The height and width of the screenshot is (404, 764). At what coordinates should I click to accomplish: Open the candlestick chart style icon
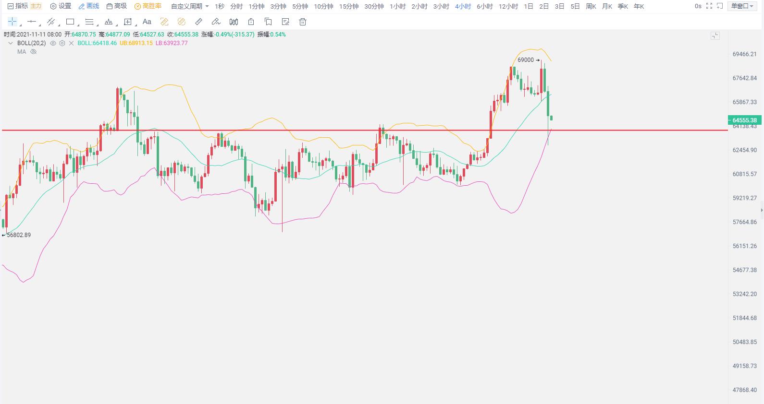234,22
